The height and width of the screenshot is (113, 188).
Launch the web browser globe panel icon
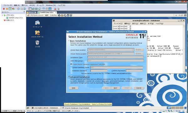tap(59, 15)
